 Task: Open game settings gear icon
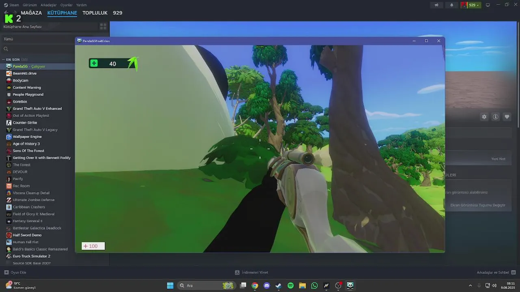484,117
